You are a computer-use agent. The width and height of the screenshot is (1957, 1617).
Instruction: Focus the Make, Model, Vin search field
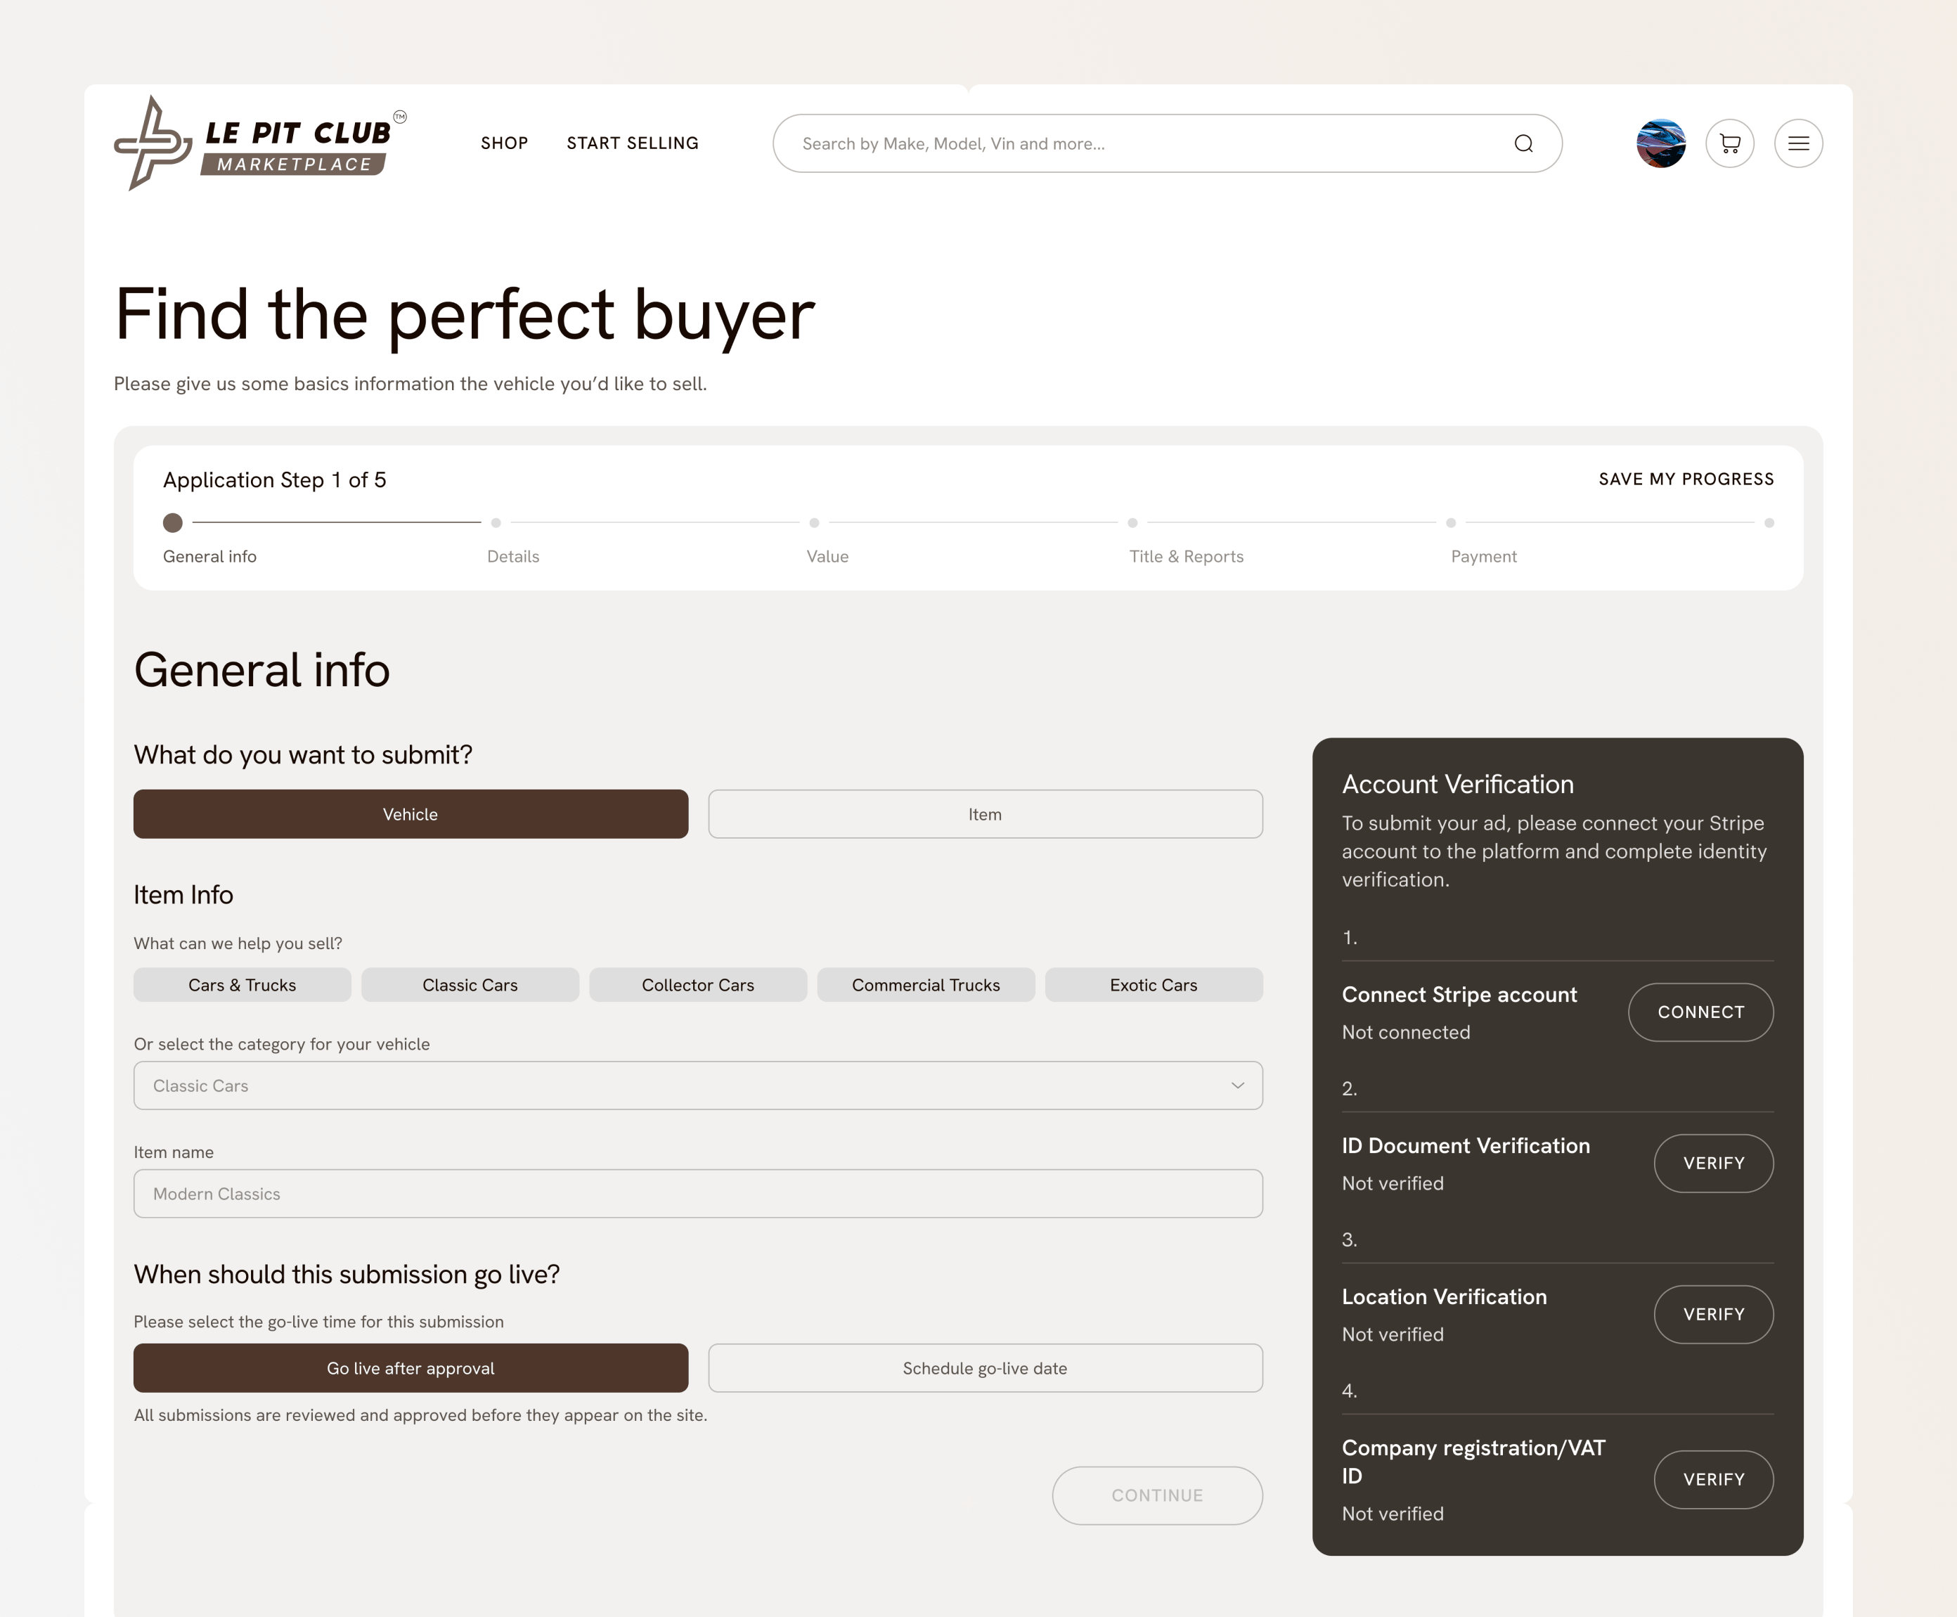(1167, 143)
